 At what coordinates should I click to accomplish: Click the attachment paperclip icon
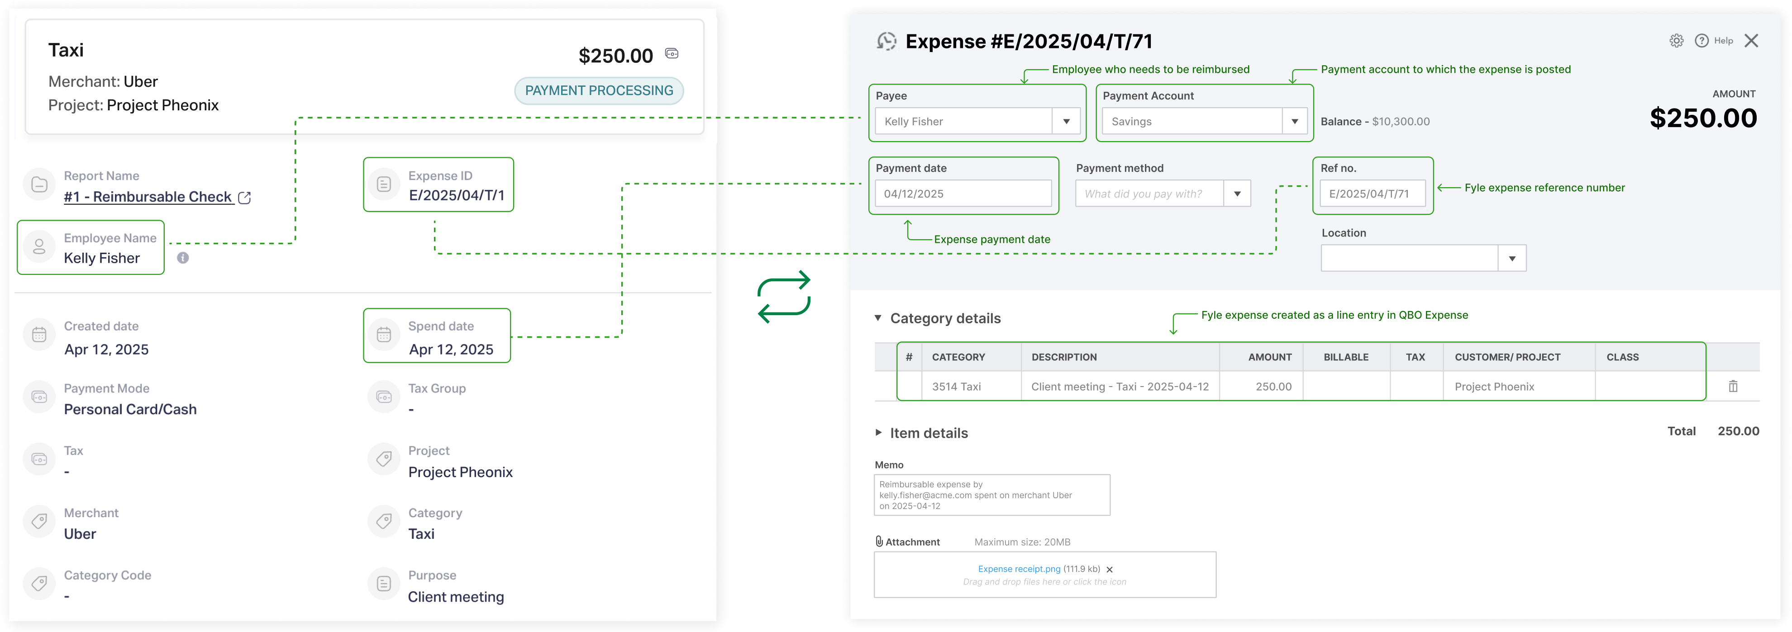pyautogui.click(x=879, y=542)
